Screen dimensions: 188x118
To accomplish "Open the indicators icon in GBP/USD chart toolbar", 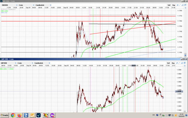I will pos(177,63).
